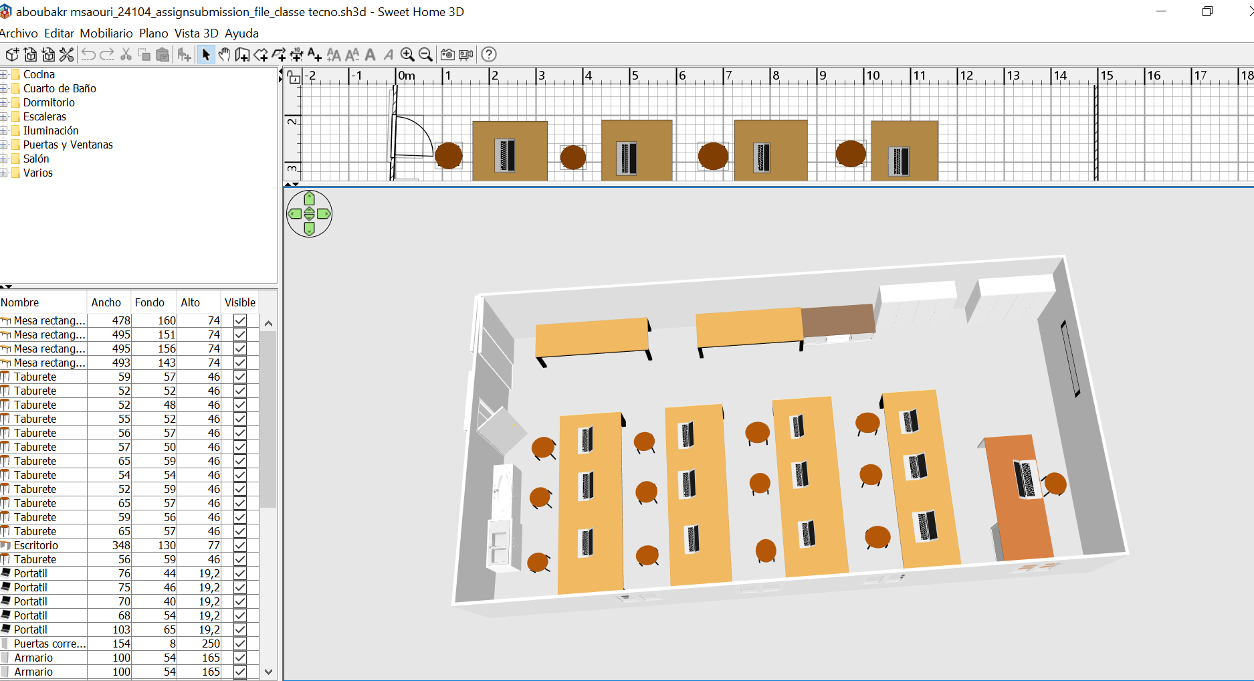Open the Preferences tools icon
1254x681 pixels.
(66, 55)
